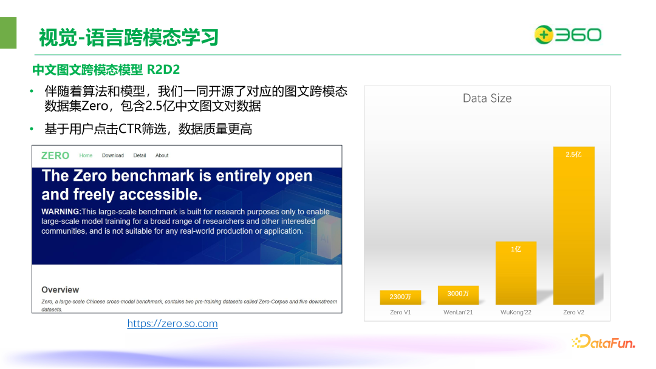Click the Data Size chart title
This screenshot has height=369, width=656.
click(486, 98)
